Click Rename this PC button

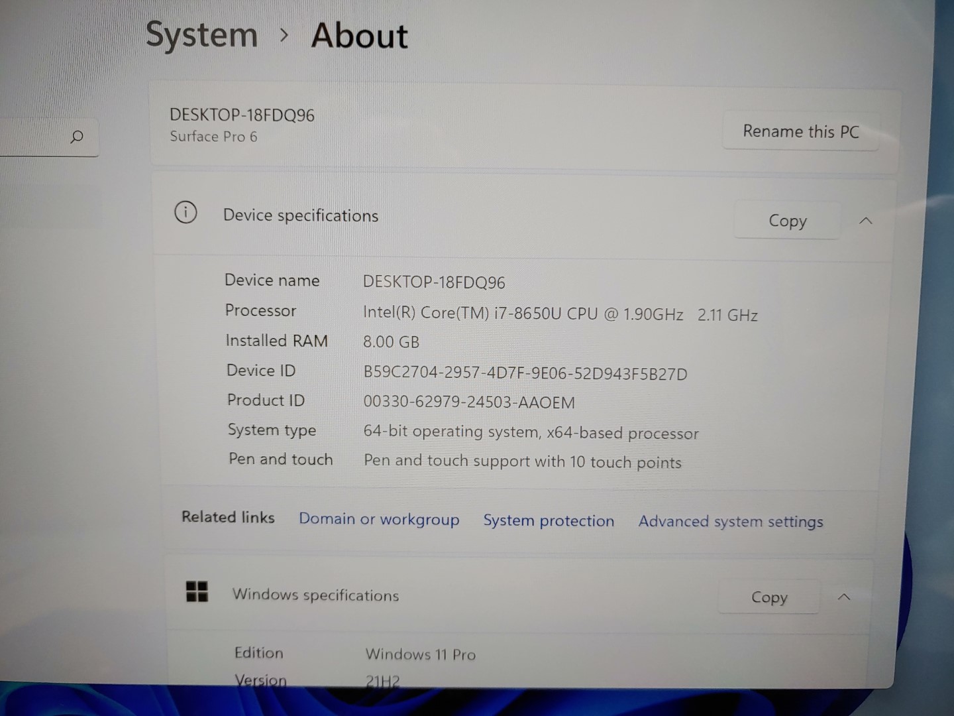pyautogui.click(x=800, y=131)
